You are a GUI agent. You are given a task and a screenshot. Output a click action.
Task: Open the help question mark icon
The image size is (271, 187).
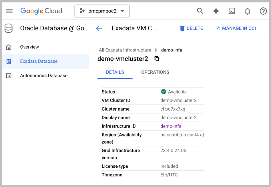263,11
